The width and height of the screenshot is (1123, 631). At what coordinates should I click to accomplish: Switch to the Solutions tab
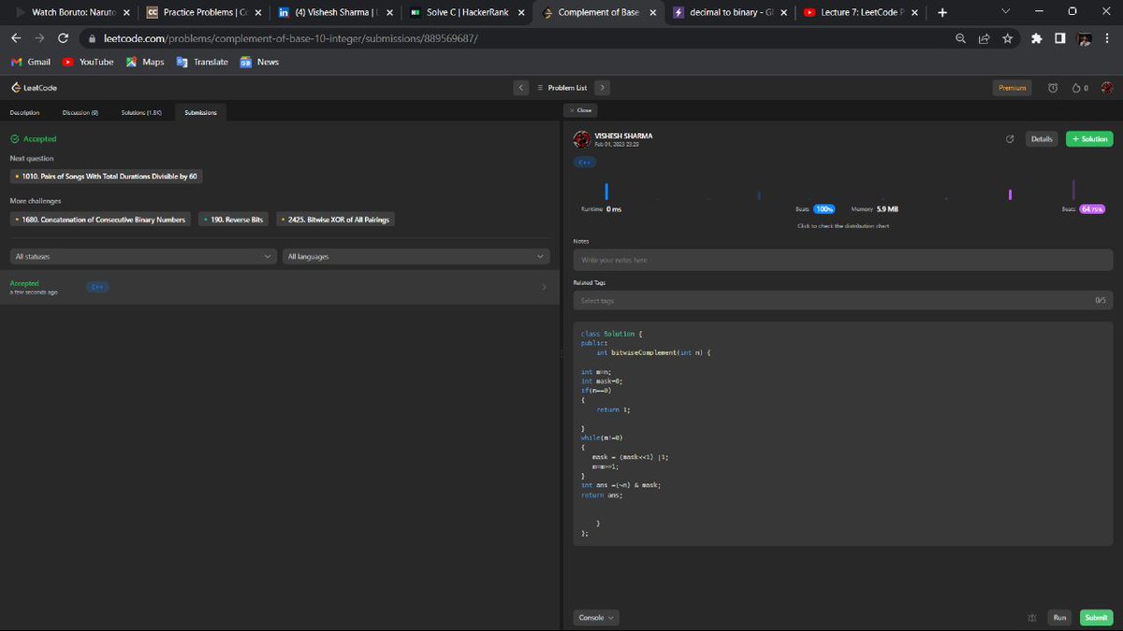click(x=141, y=112)
